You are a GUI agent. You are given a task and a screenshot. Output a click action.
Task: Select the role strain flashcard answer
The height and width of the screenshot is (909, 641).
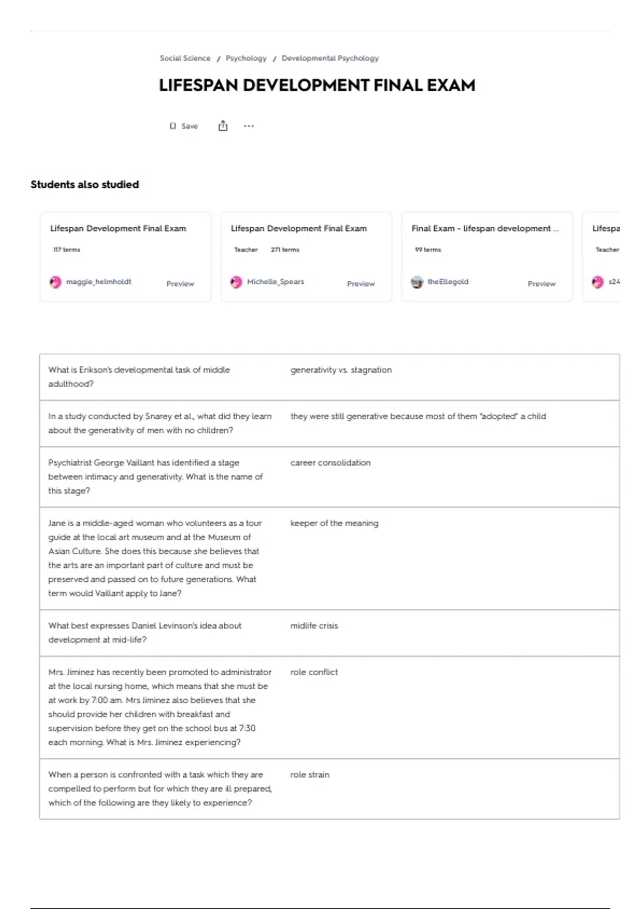(x=310, y=775)
